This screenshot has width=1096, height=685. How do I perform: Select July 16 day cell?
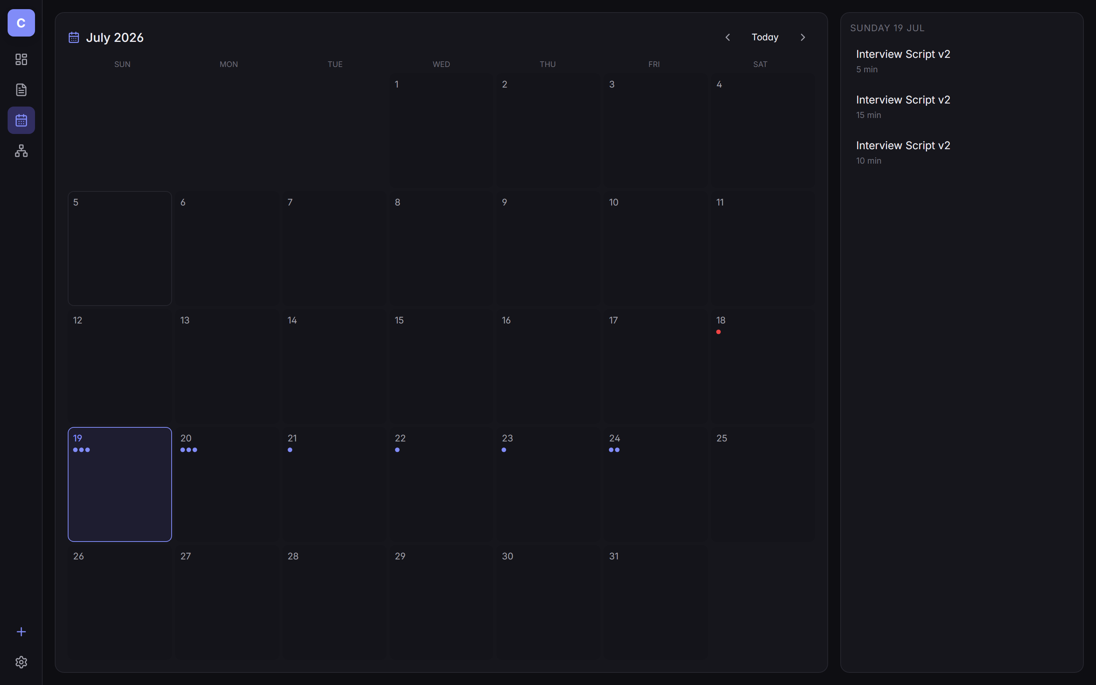click(548, 366)
